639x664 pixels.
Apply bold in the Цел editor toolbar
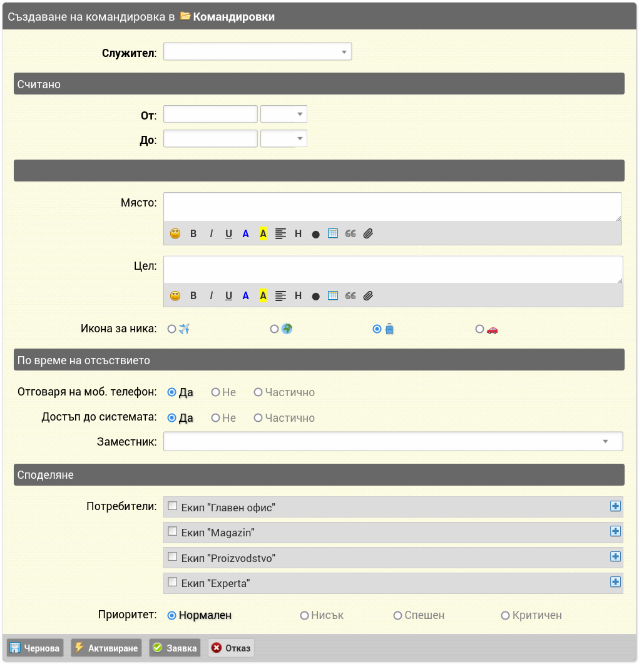click(x=193, y=295)
